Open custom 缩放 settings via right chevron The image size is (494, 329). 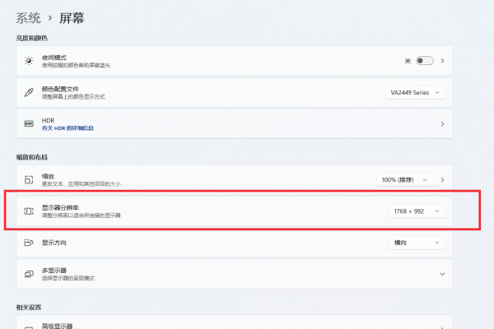coord(443,179)
